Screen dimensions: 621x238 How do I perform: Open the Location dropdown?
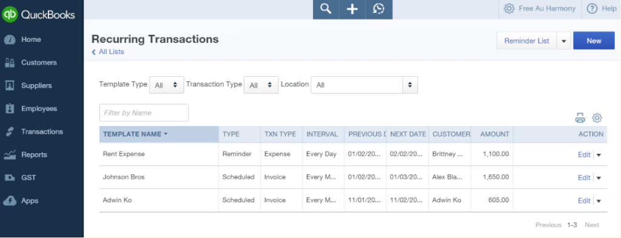[x=364, y=85]
